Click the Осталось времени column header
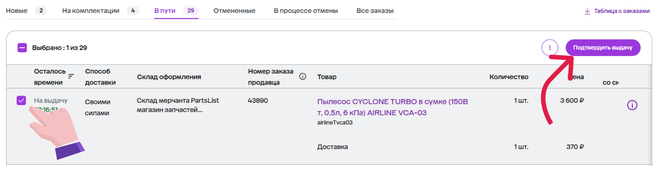659x171 pixels. coord(49,77)
